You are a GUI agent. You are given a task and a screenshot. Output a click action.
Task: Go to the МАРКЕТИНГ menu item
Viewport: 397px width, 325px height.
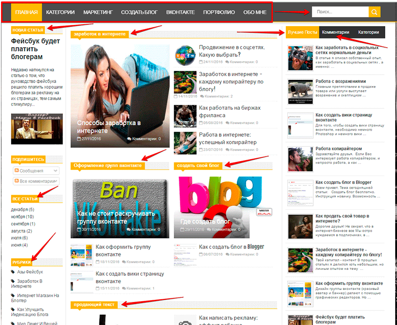[x=98, y=12]
